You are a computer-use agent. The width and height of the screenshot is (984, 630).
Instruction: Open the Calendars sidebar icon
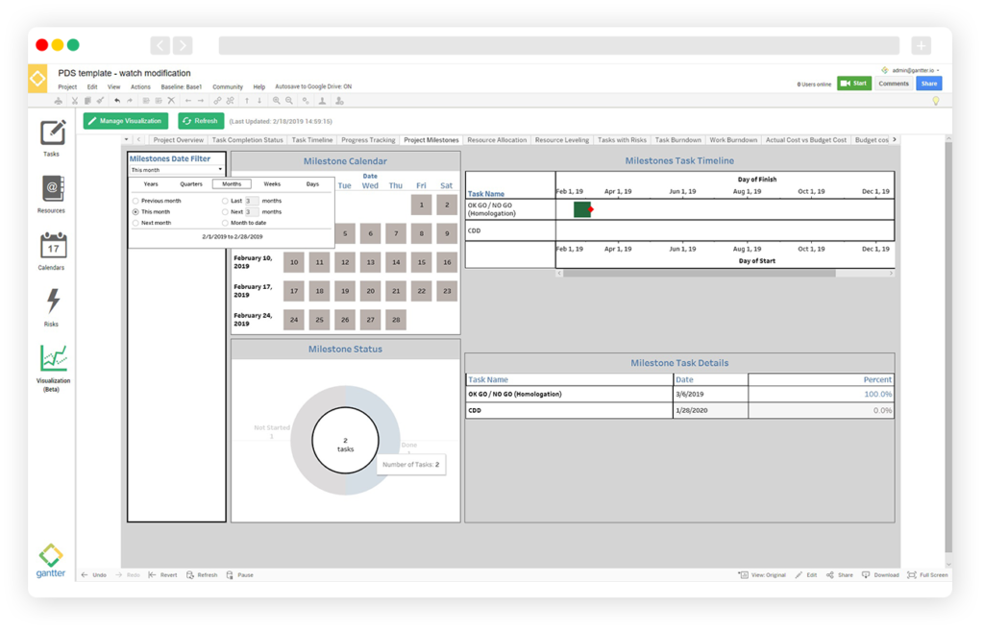pos(52,247)
